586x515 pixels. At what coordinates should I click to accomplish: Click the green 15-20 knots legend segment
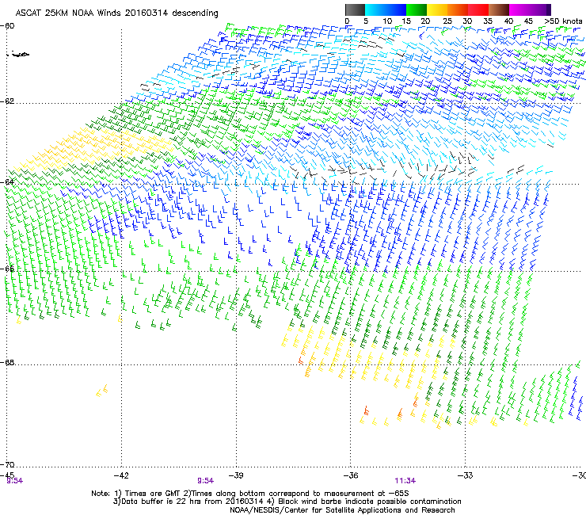tap(417, 10)
